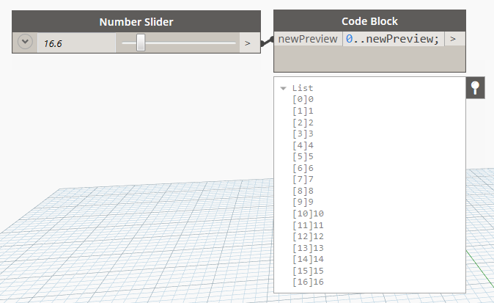Select list item [10]10

308,213
